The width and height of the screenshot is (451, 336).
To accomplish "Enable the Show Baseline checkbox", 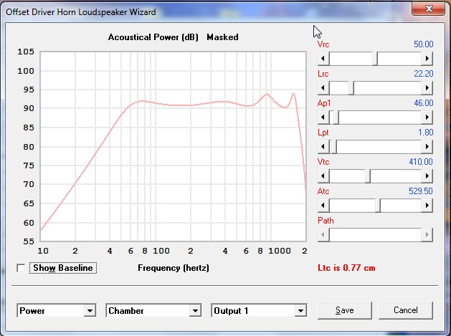I will (x=21, y=268).
